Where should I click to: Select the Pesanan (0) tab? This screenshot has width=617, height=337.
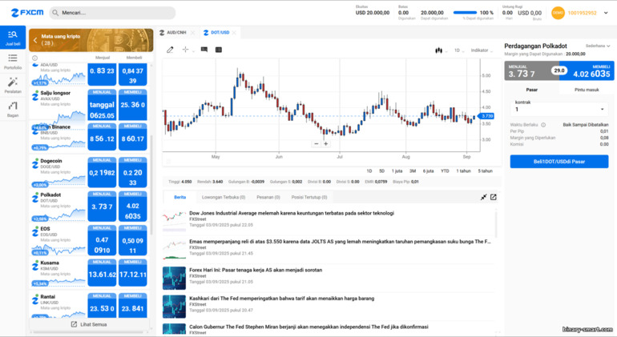[268, 197]
